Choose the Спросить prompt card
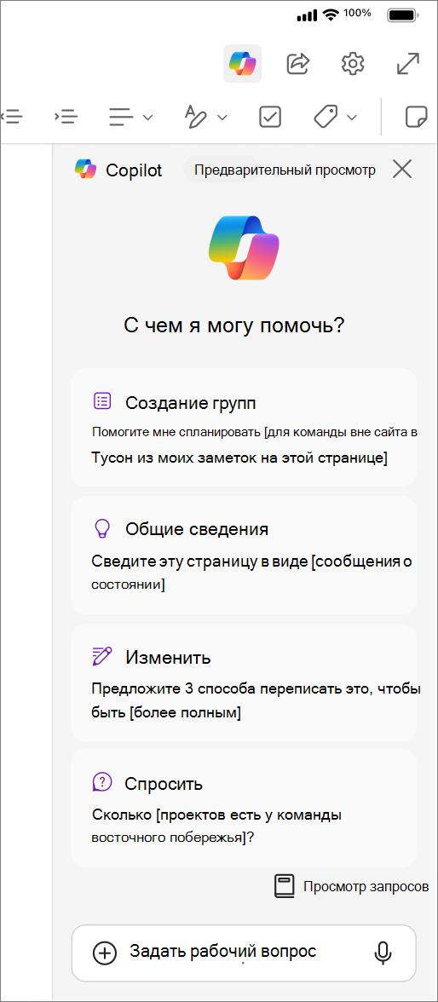 tap(244, 809)
